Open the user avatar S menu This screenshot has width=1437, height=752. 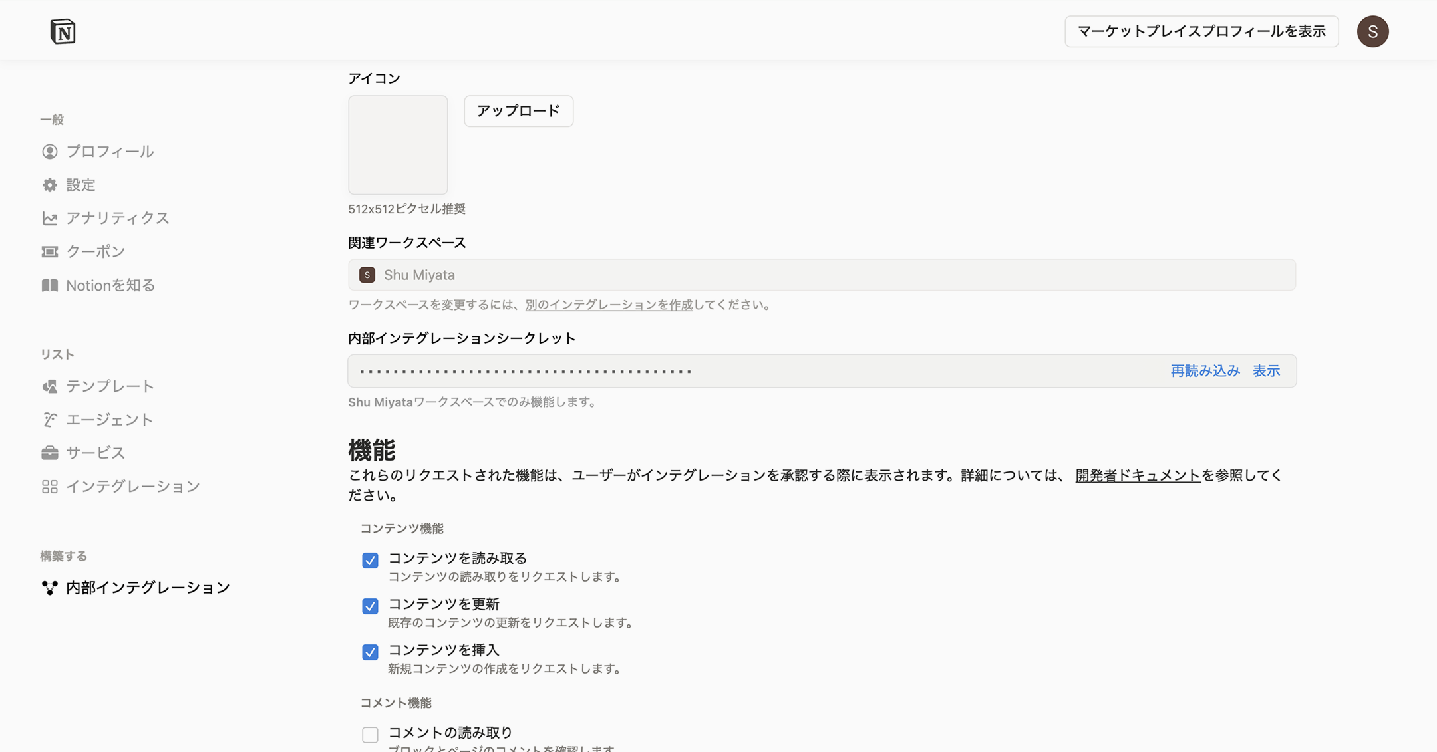pyautogui.click(x=1372, y=31)
